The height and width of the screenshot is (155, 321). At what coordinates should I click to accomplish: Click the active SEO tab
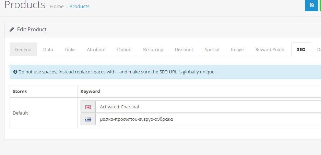coord(301,49)
